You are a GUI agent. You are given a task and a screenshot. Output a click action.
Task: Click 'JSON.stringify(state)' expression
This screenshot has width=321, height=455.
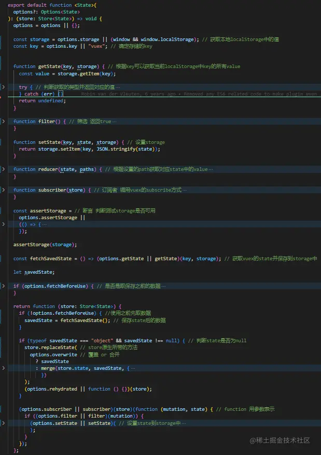click(x=127, y=149)
